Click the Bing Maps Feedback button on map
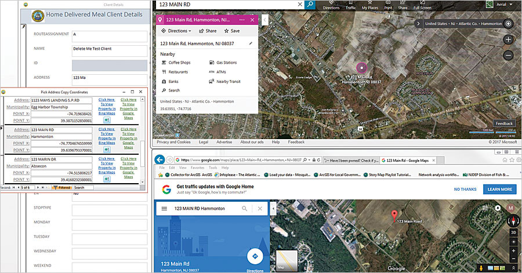522x273 pixels. click(x=505, y=123)
